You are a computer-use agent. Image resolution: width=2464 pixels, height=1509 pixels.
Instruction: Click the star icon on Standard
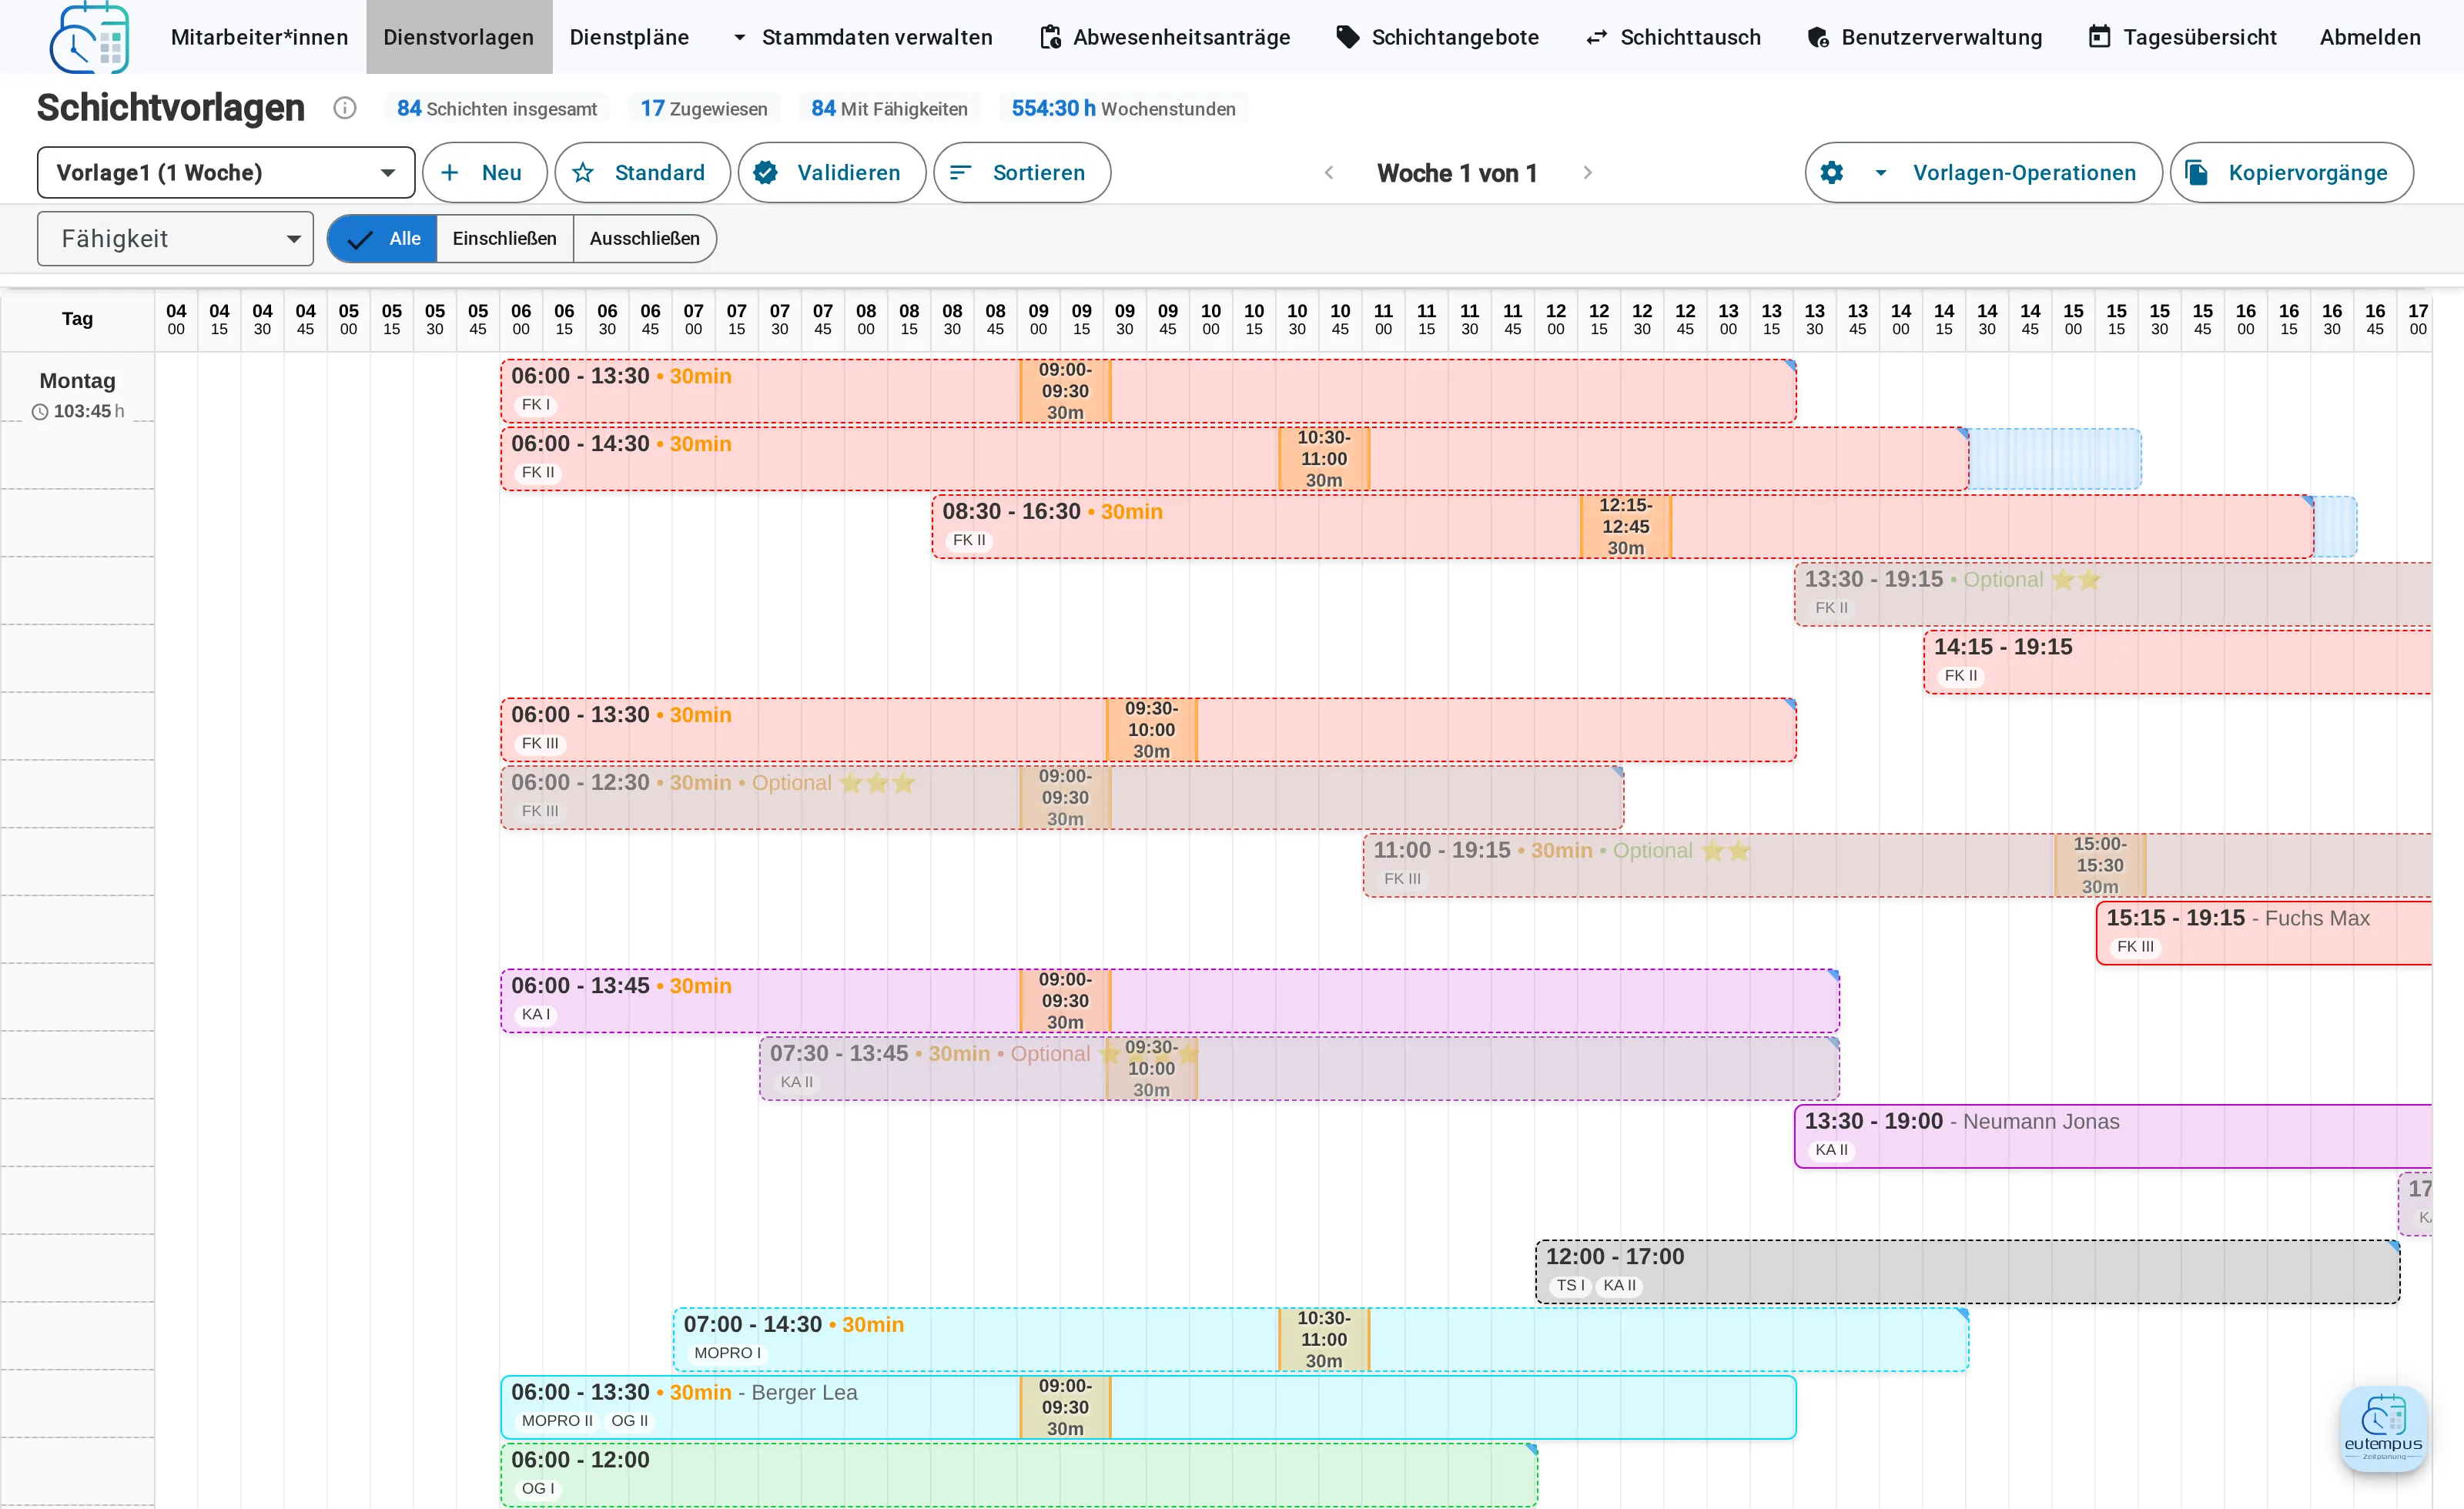pos(583,173)
